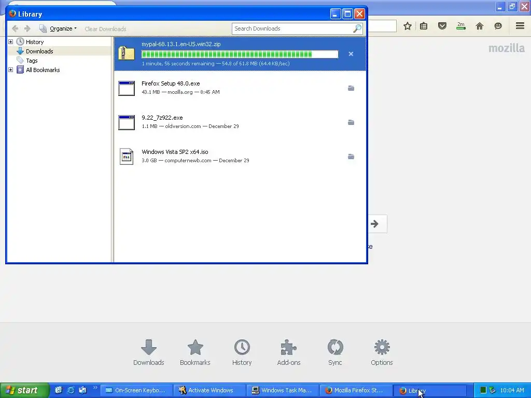Click the Outlook Express quick launch icon
This screenshot has height=398, width=531.
[82, 390]
